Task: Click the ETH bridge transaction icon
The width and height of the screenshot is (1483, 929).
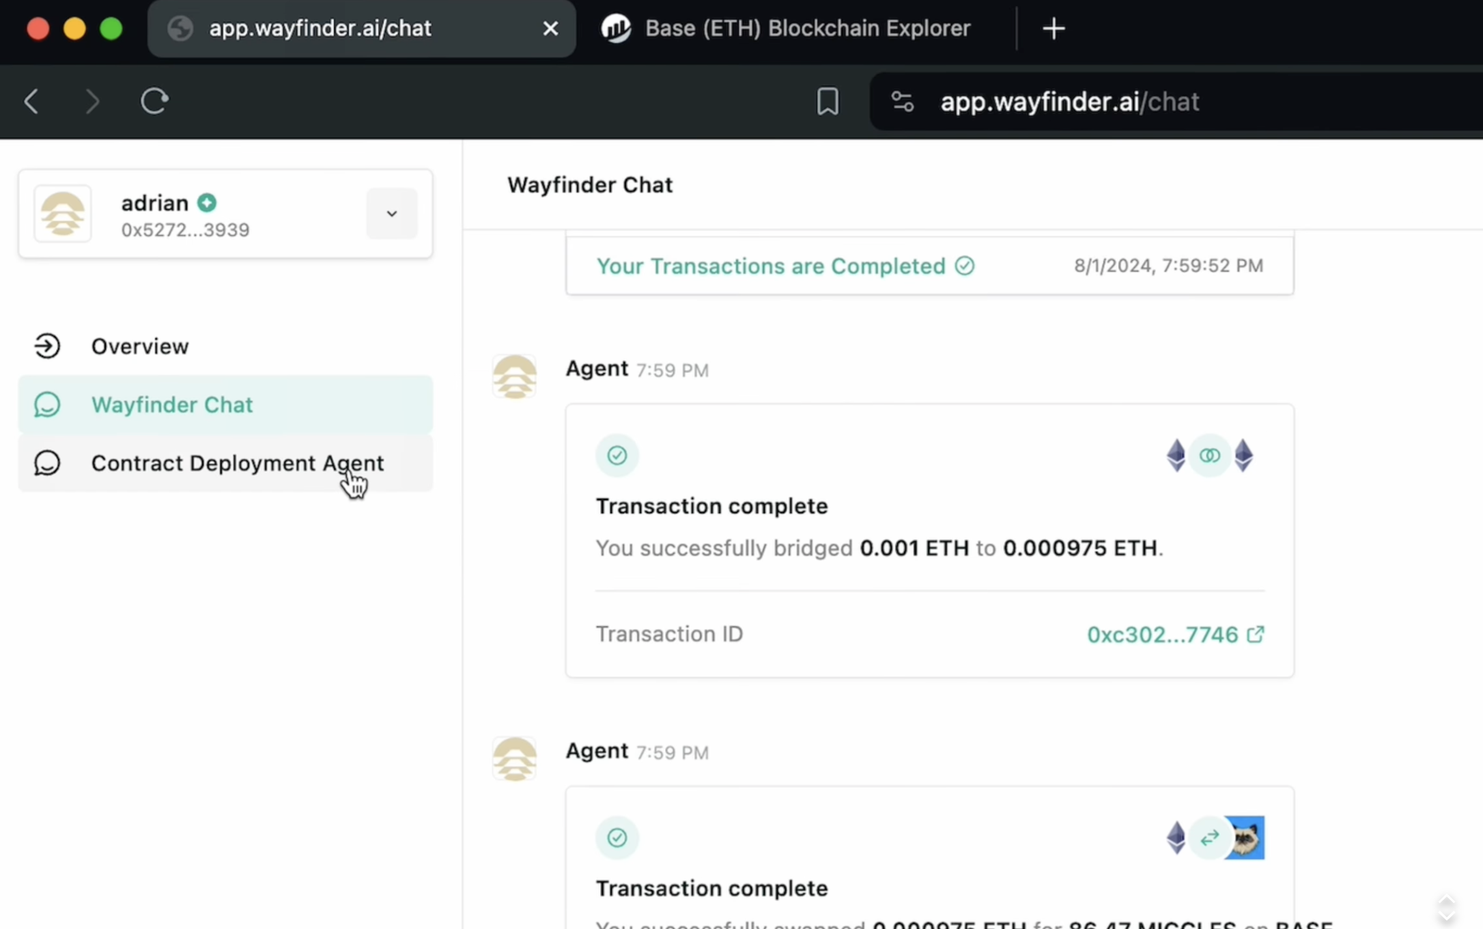Action: (1209, 454)
